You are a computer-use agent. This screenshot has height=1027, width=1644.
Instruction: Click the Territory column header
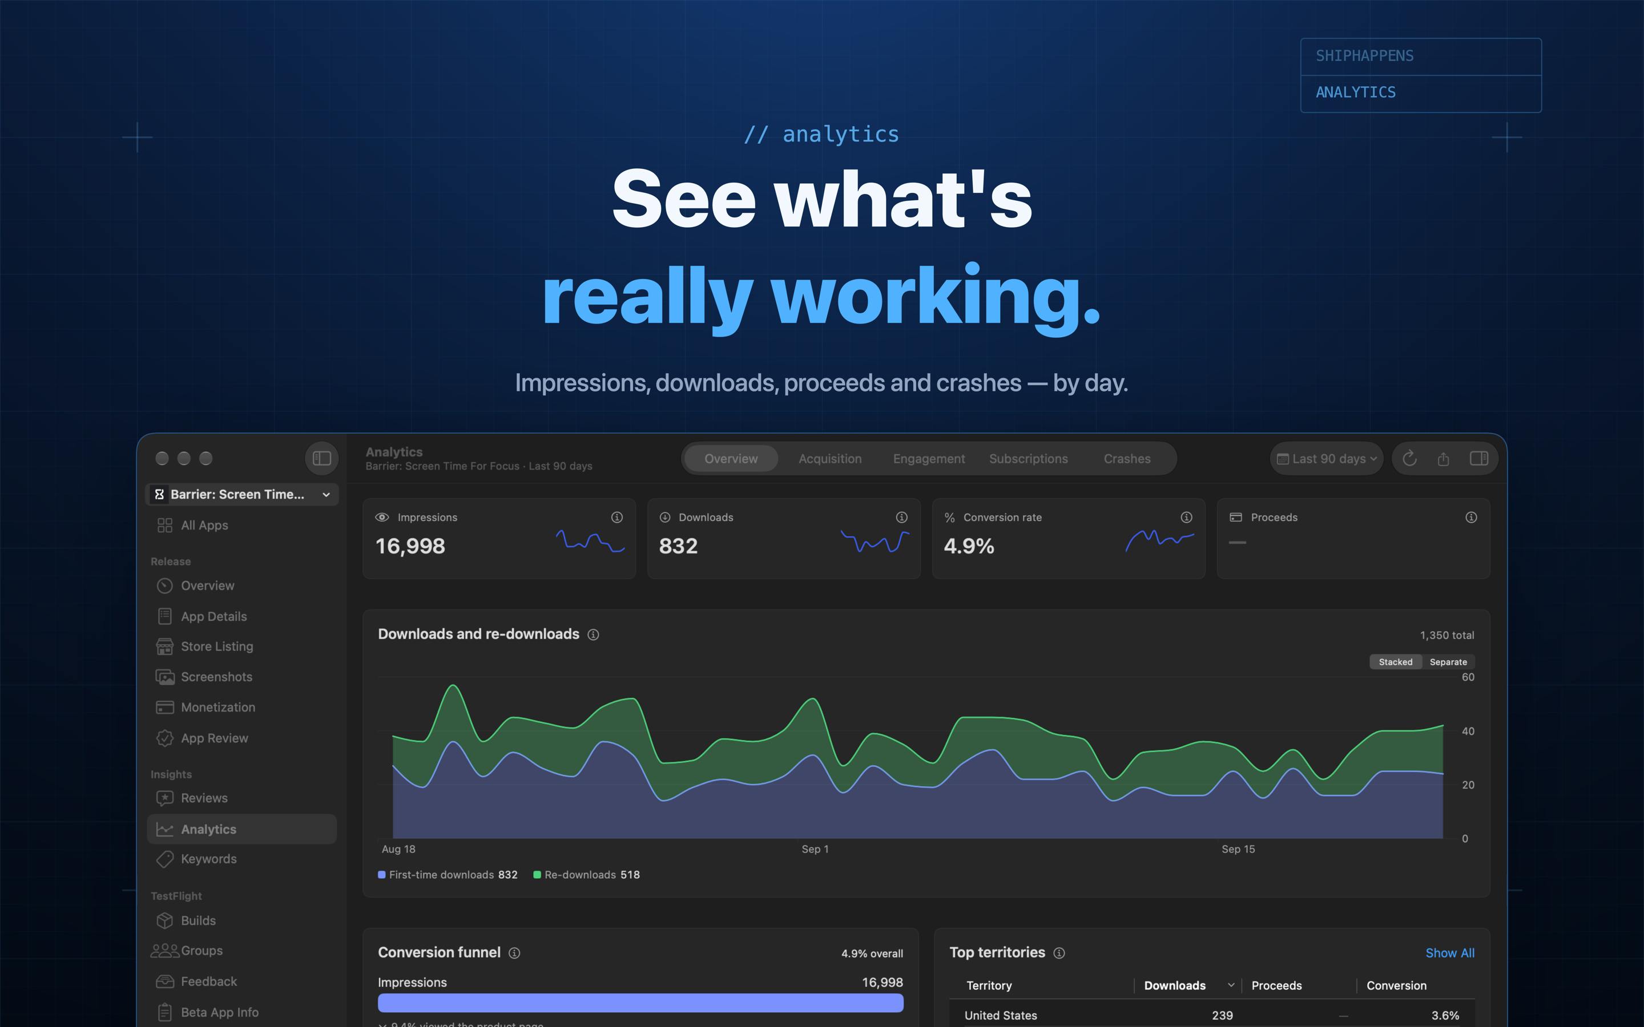pyautogui.click(x=989, y=985)
